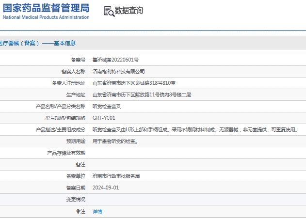Click the 预期用途 label
The image size is (306, 219).
76,141
